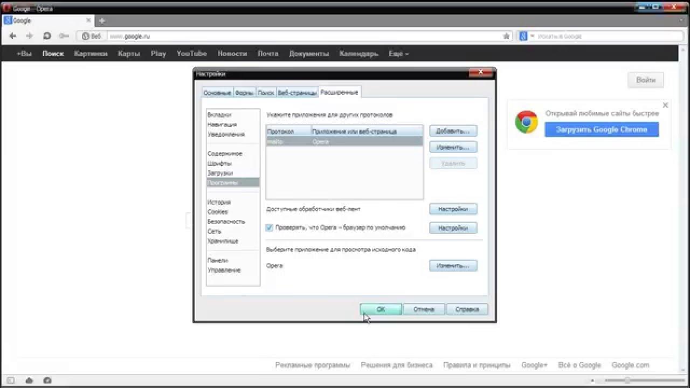Click the Google Chrome logo in promo
Image resolution: width=690 pixels, height=388 pixels.
[x=526, y=122]
